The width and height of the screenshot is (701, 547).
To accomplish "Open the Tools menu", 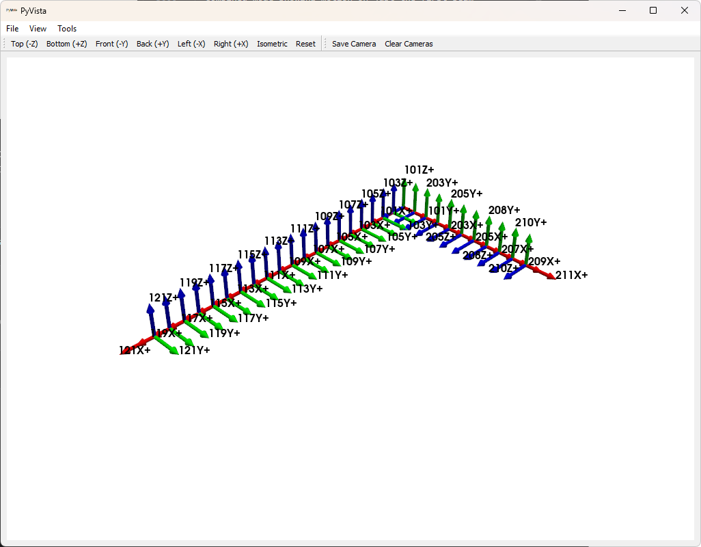I will click(x=66, y=28).
